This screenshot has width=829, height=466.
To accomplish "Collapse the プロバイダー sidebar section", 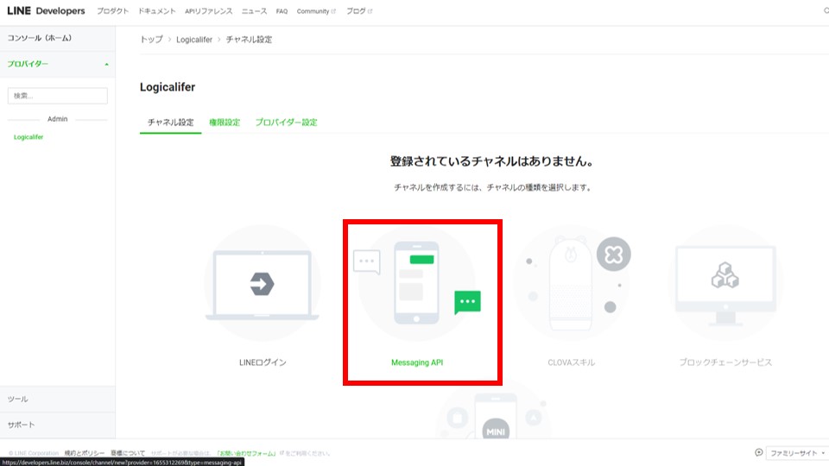I will click(x=106, y=65).
